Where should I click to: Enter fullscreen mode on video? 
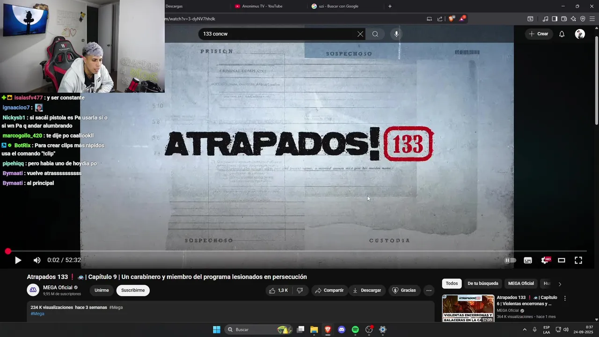coord(578,260)
